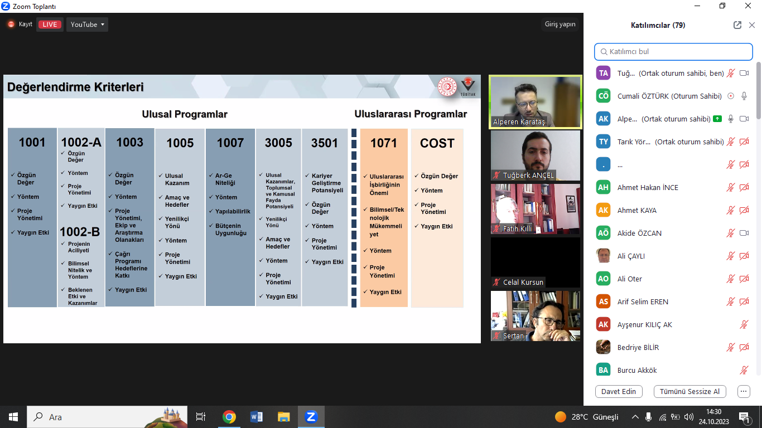762x428 pixels.
Task: Toggle Ayşenur KILIÇ AK's muted microphone
Action: [744, 324]
